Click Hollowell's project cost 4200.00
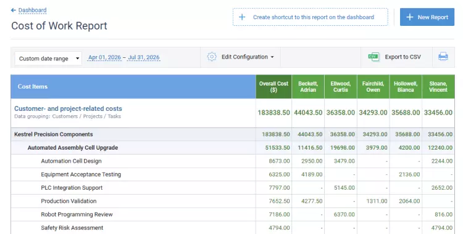This screenshot has height=234, width=463. point(409,148)
